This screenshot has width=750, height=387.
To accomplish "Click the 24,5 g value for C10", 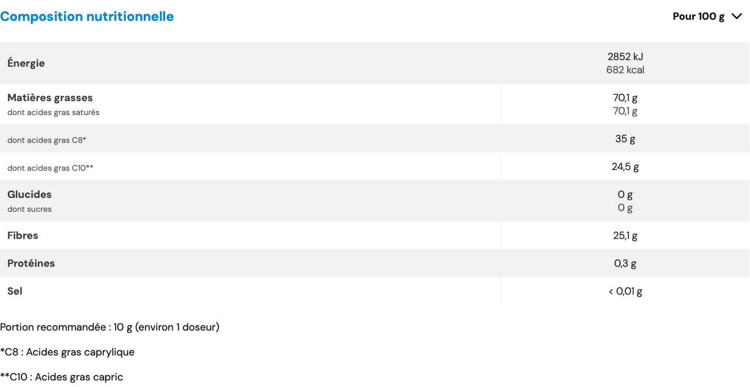I will click(x=625, y=167).
